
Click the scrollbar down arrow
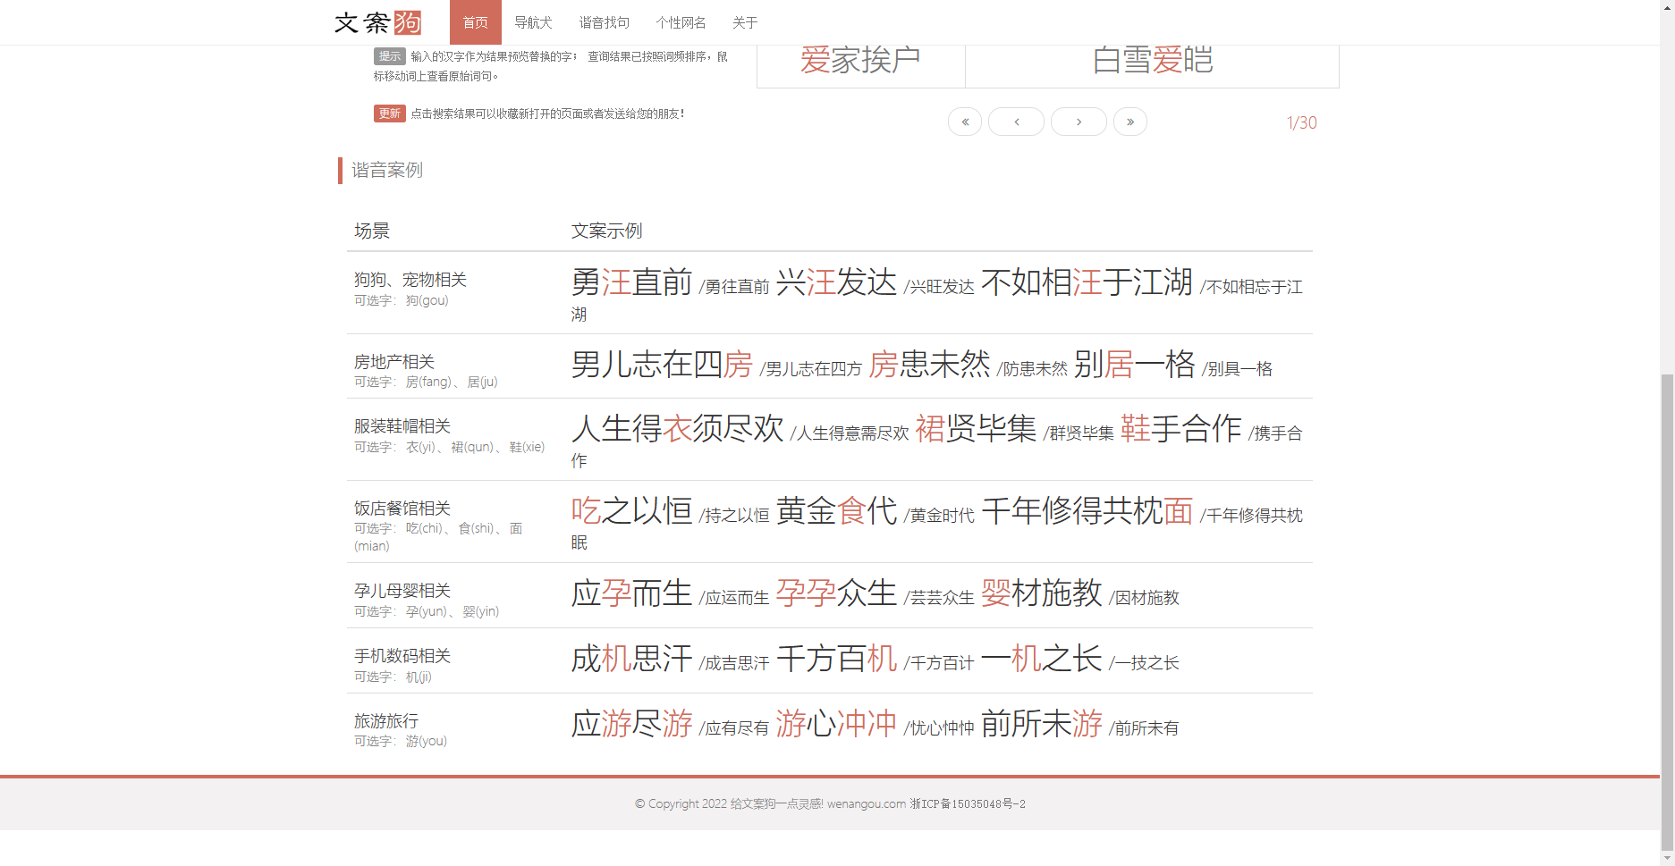click(x=1667, y=856)
